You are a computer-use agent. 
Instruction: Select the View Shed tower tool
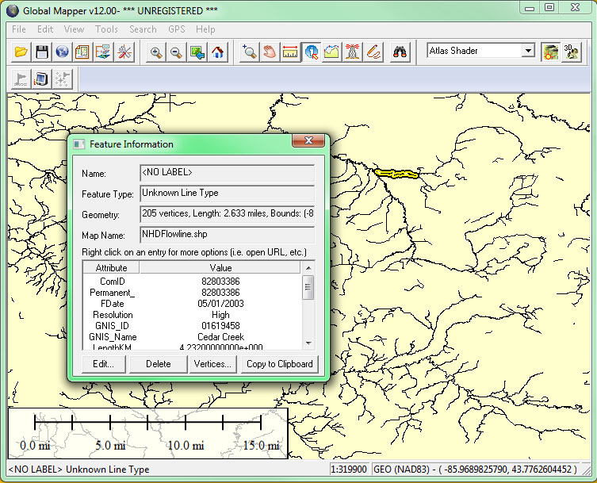[x=352, y=52]
